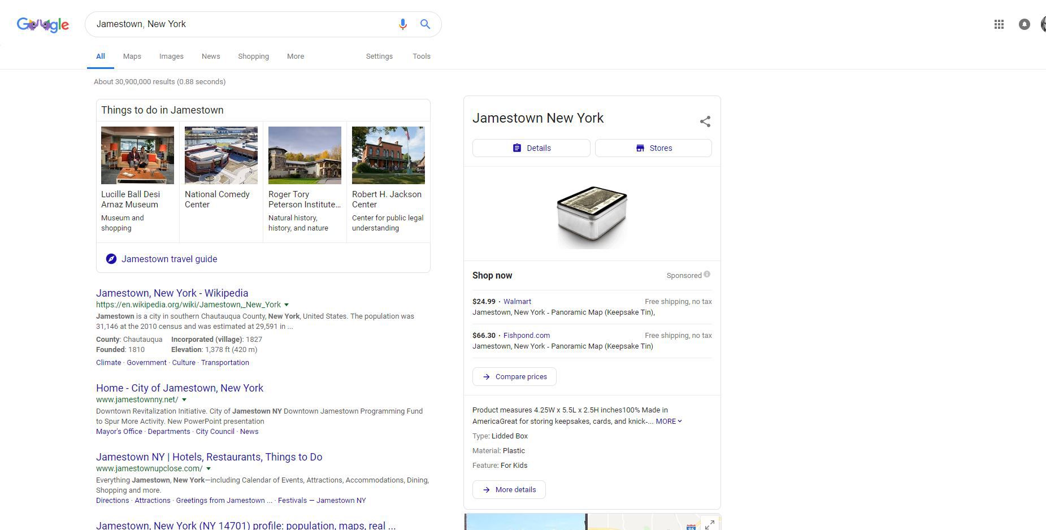Viewport: 1046px width, 530px height.
Task: Click the $24.99 Walmart price
Action: pyautogui.click(x=484, y=302)
